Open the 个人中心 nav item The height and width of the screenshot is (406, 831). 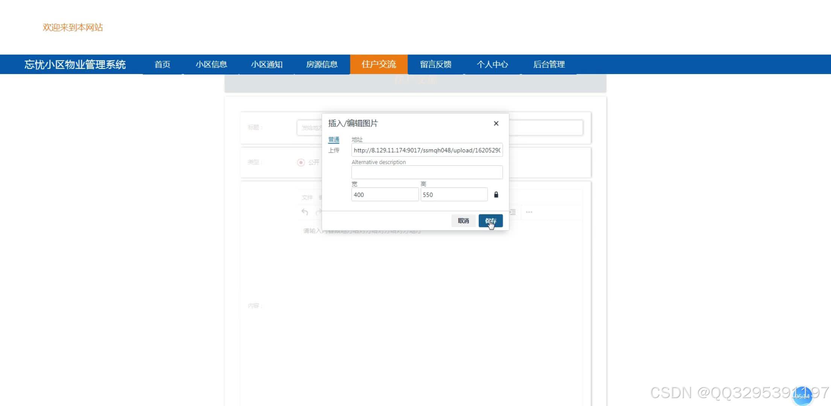pyautogui.click(x=492, y=64)
